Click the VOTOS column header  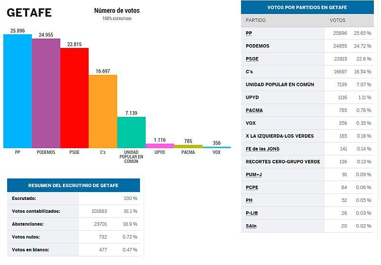point(337,20)
